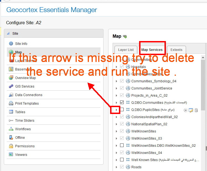The width and height of the screenshot is (207, 171).
Task: Open options menu for Q.DBO.PuplicSites
Action: point(186,110)
